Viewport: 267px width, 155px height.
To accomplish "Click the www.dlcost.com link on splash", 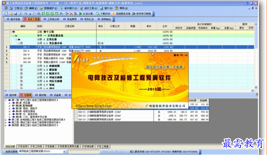I will click(x=94, y=106).
